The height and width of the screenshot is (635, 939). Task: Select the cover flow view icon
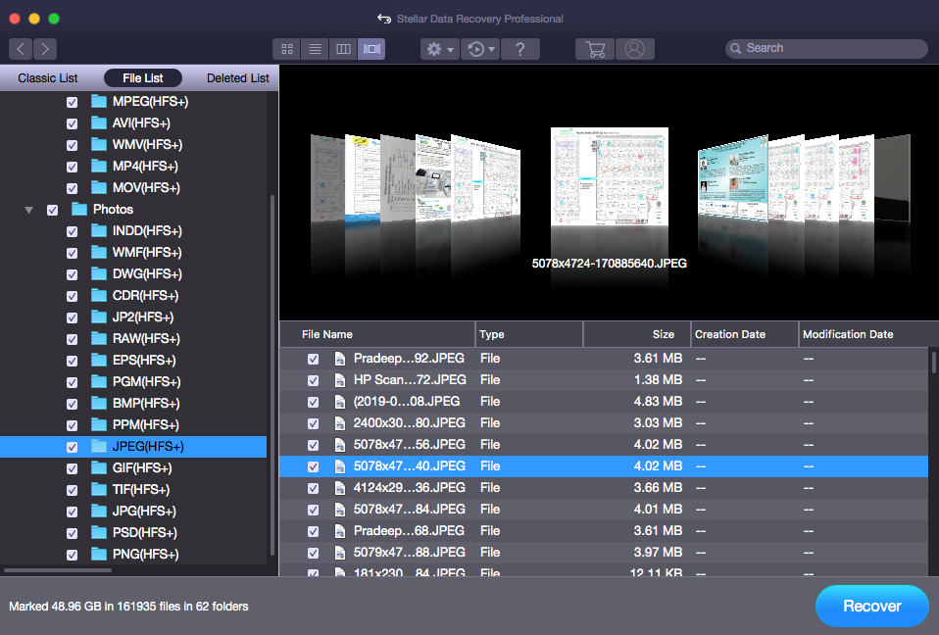tap(371, 49)
